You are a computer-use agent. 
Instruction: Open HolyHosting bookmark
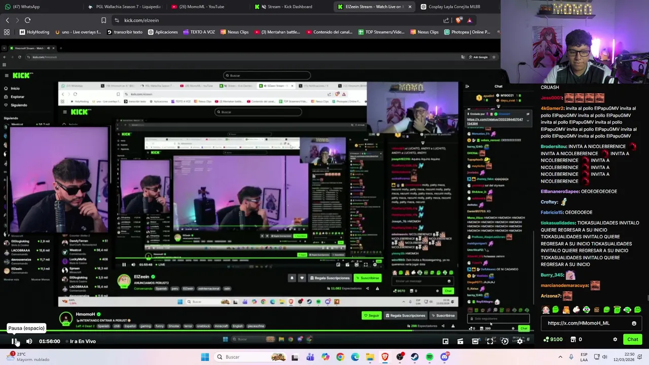(x=34, y=32)
